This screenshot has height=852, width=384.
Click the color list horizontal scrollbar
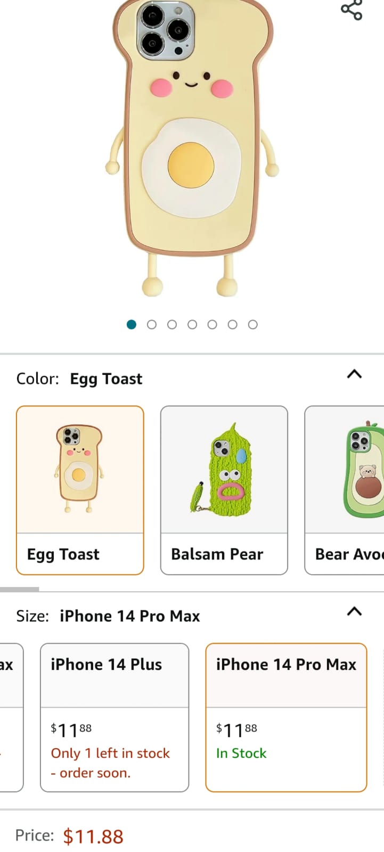pos(20,589)
